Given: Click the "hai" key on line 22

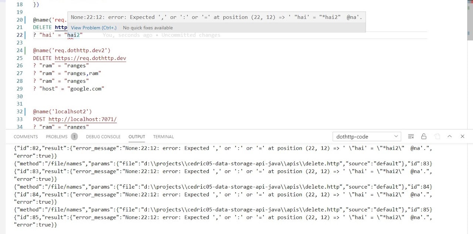Looking at the screenshot, I should pyautogui.click(x=47, y=35).
